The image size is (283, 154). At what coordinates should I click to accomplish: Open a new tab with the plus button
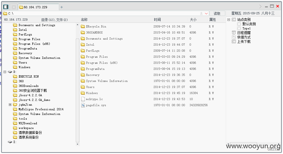point(62,7)
